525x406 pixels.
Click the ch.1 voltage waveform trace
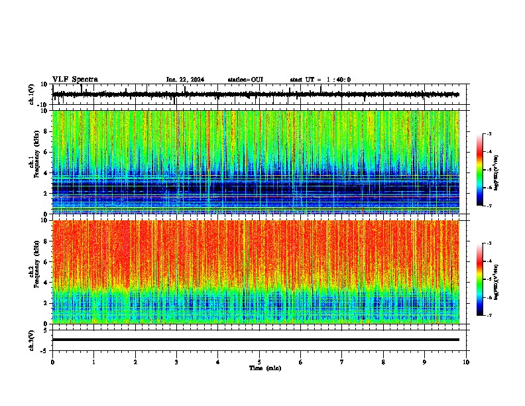256,94
